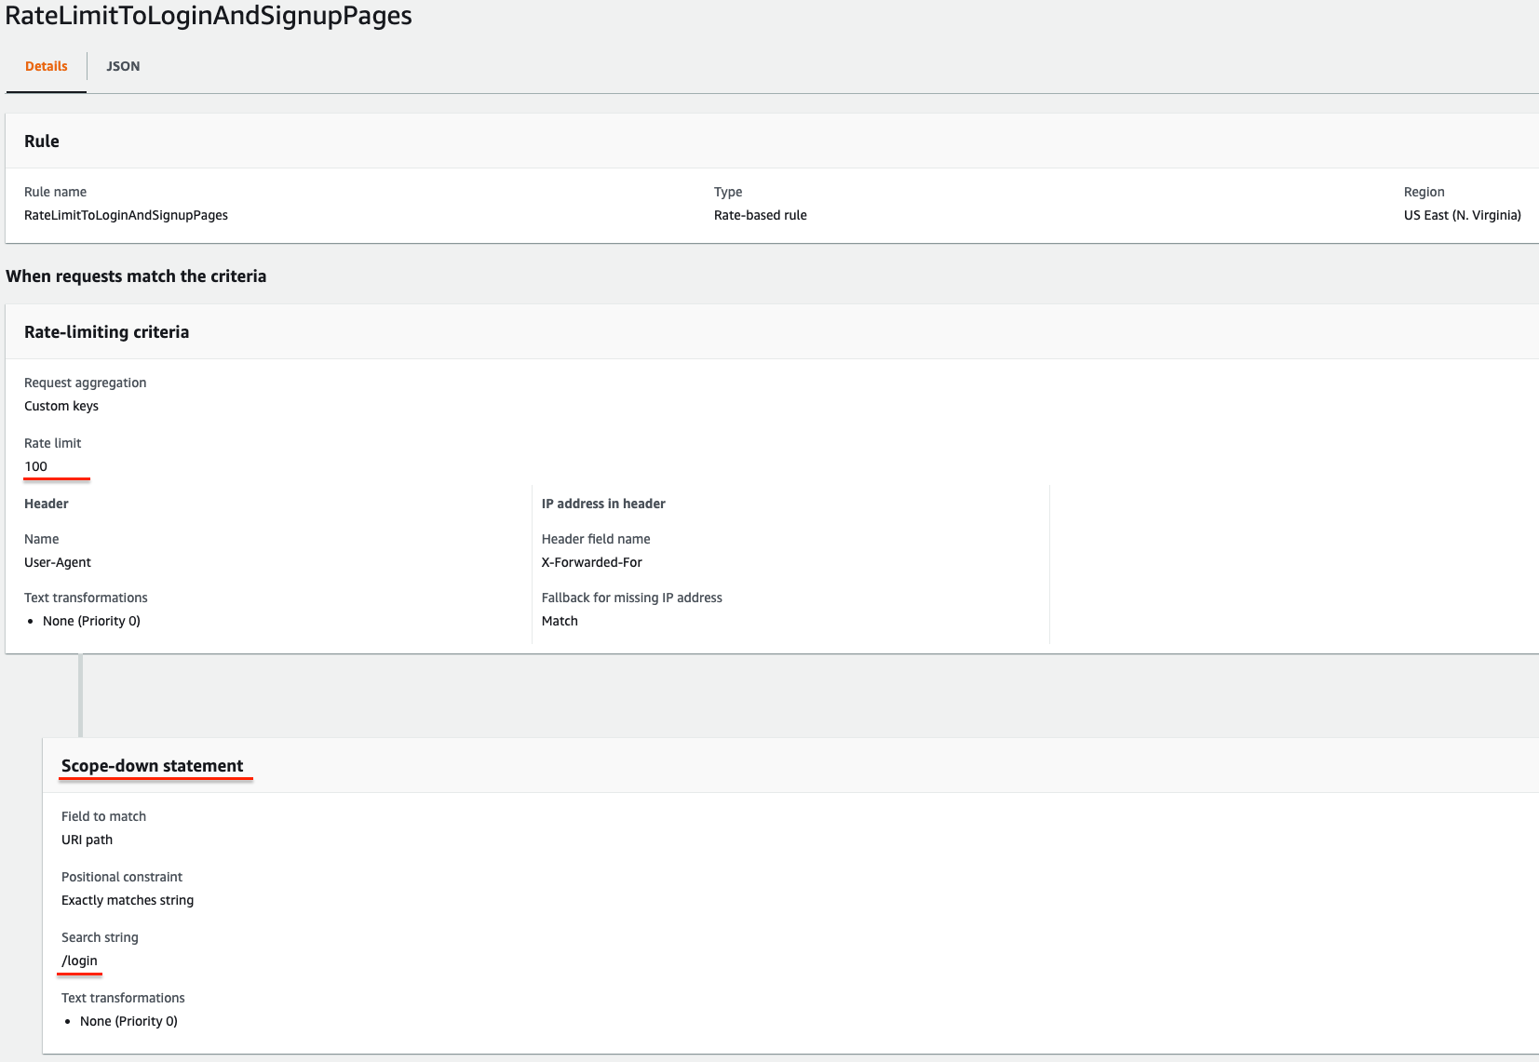Click the "Name" label above User-Agent
This screenshot has height=1062, width=1539.
click(x=41, y=539)
